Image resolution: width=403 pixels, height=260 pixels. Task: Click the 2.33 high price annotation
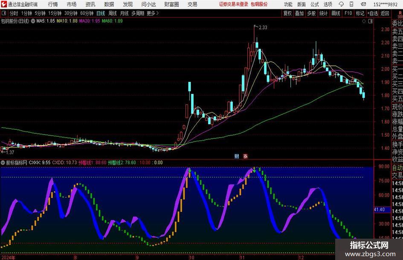coord(263,27)
